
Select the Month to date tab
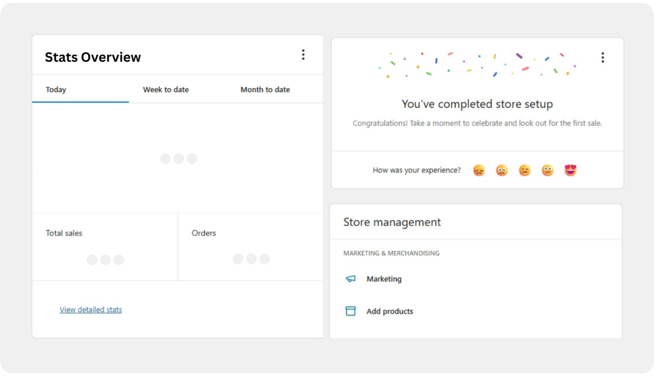click(x=265, y=89)
